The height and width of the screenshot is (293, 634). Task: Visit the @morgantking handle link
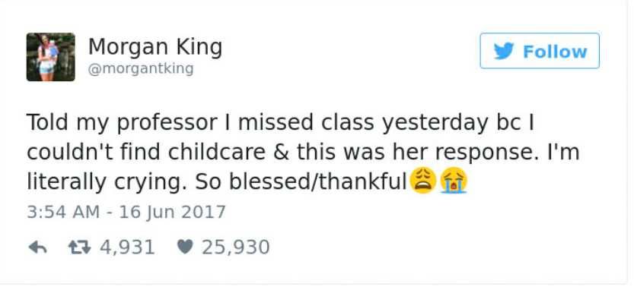(x=141, y=68)
